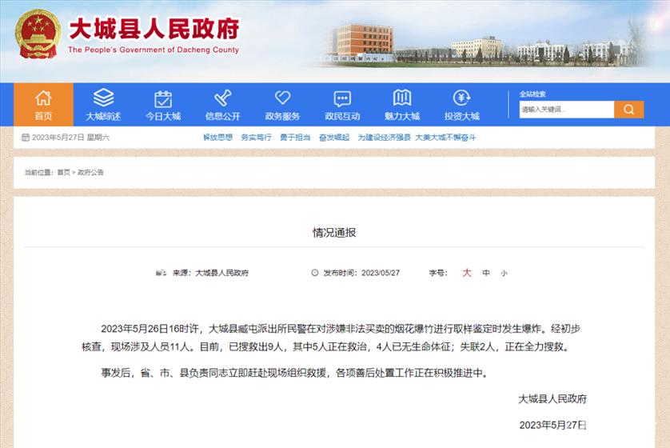
Task: Click the 政民互动 chat bubble icon
Action: (342, 98)
